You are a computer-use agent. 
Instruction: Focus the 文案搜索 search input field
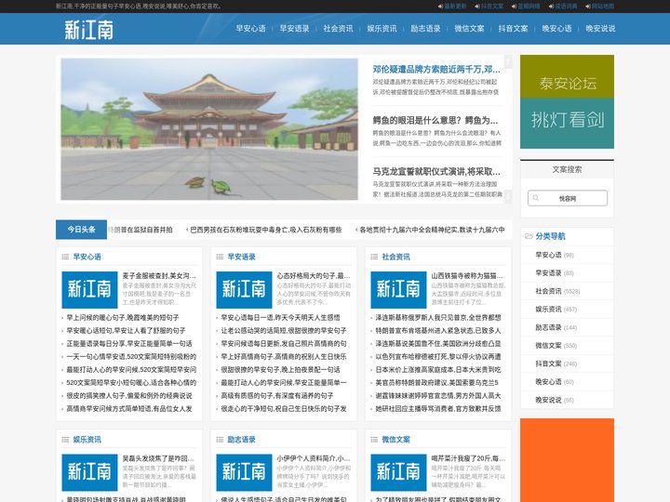point(568,198)
